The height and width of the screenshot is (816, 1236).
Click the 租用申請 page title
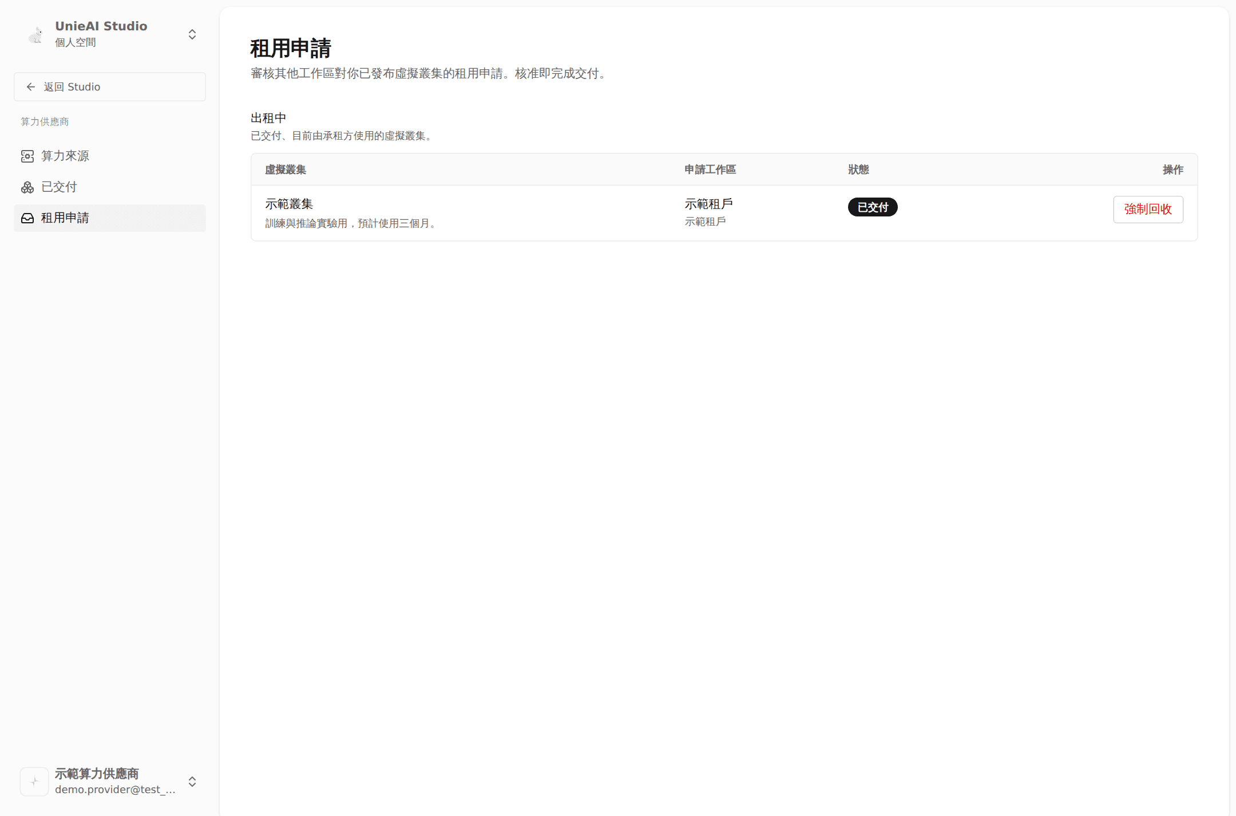291,48
